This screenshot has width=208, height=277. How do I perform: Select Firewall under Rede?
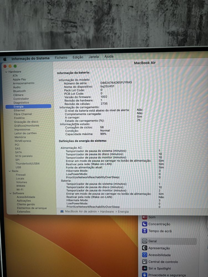click(x=21, y=175)
